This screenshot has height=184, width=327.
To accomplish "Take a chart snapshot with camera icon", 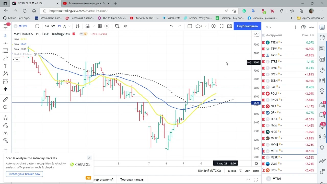I will 230,26.
